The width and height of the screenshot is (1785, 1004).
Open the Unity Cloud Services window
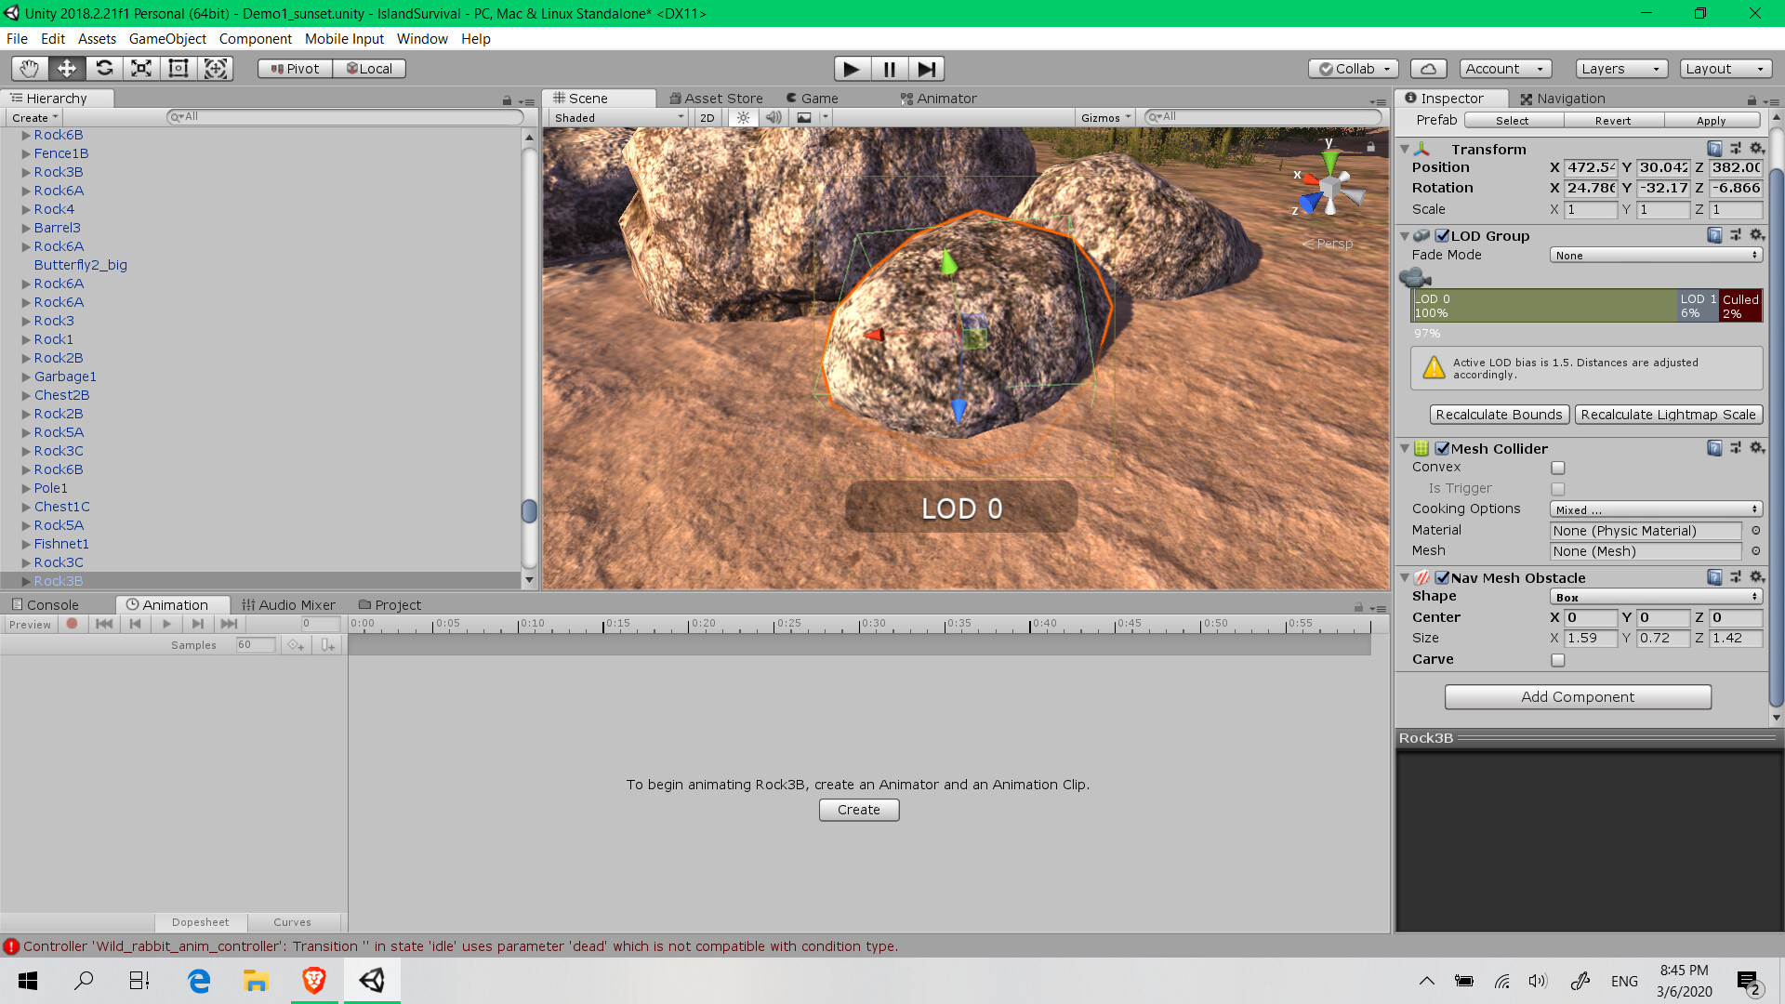[x=1427, y=68]
